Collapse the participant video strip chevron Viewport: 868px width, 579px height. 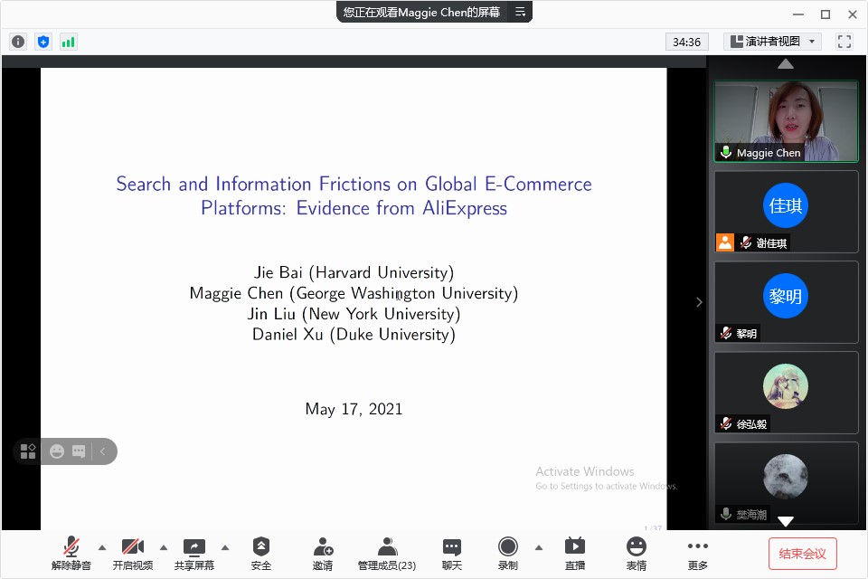click(699, 302)
